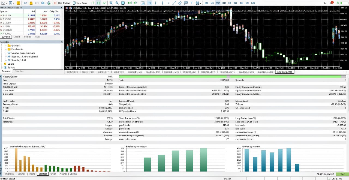Open the search magnifier icon

(x=325, y=3)
